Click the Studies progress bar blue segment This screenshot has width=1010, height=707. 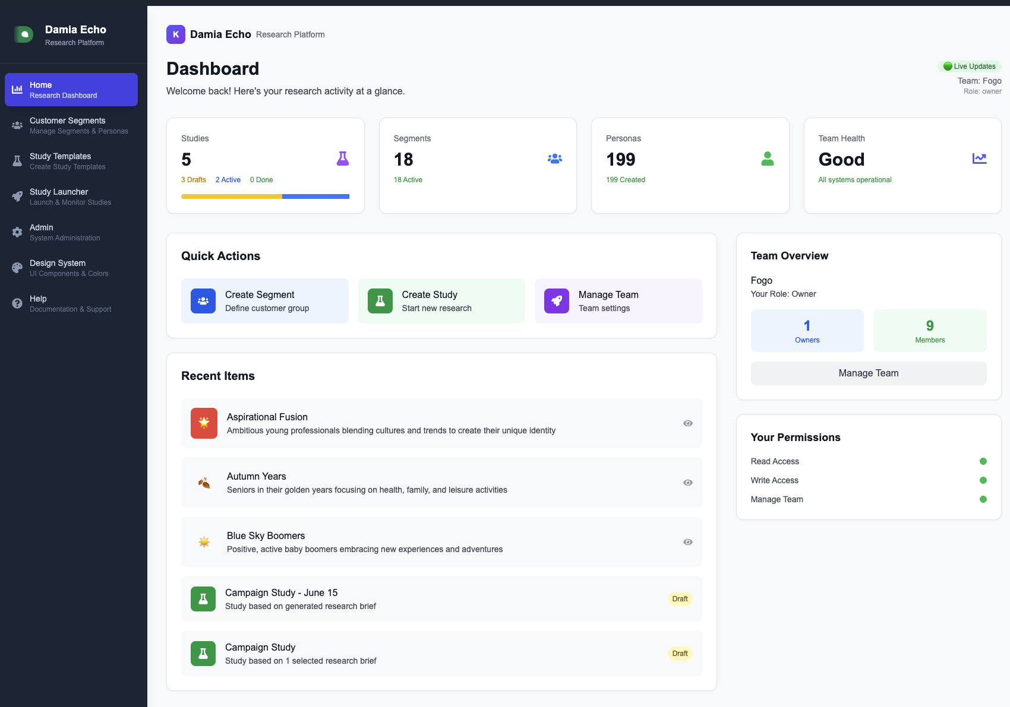pos(315,196)
